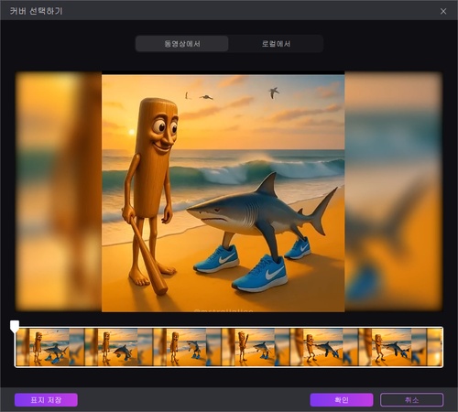Screen dimensions: 458x412
Task: Switch to the 로컬에서 tab
Action: point(276,44)
